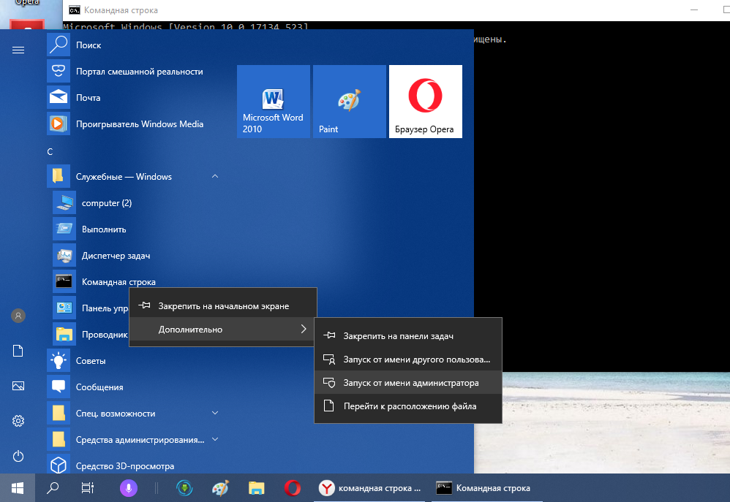Click the Проигрыватель Windows Media label

click(140, 123)
